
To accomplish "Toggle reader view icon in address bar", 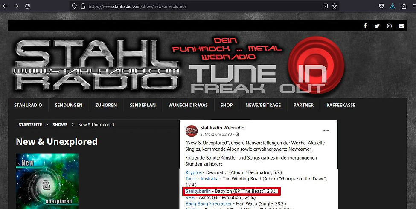I will tap(326, 6).
